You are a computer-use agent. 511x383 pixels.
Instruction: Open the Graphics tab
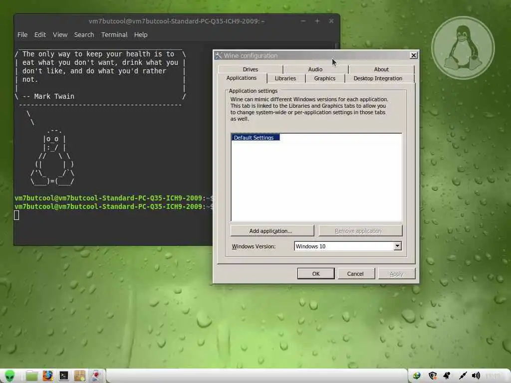click(325, 78)
